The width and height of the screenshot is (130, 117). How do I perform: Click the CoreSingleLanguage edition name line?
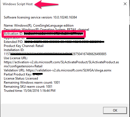click(x=39, y=26)
